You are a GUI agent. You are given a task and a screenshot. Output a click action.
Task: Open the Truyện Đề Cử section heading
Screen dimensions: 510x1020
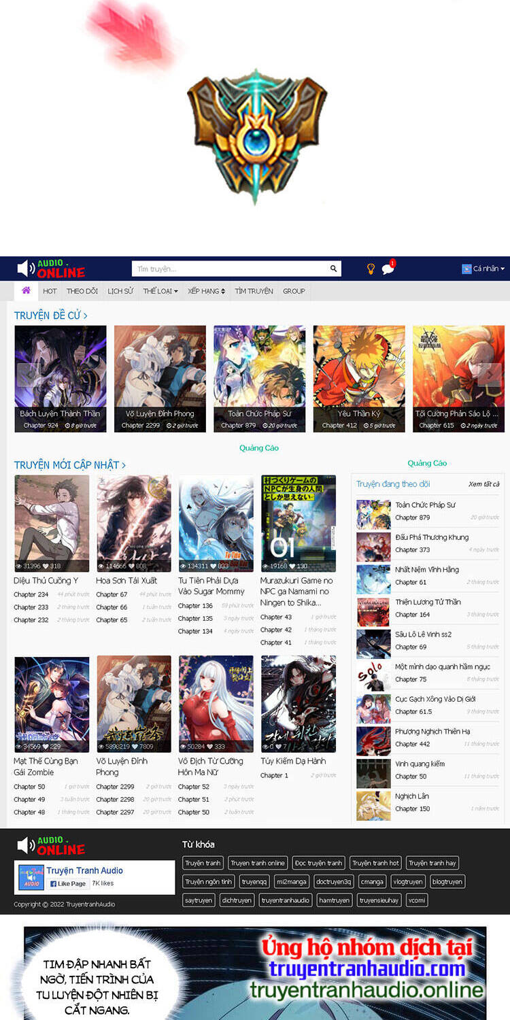pos(50,315)
